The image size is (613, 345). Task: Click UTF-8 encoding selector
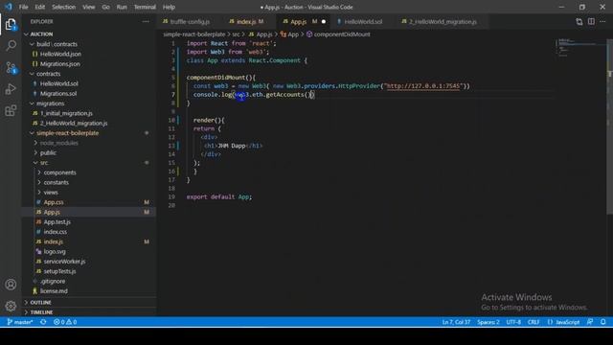pos(513,322)
